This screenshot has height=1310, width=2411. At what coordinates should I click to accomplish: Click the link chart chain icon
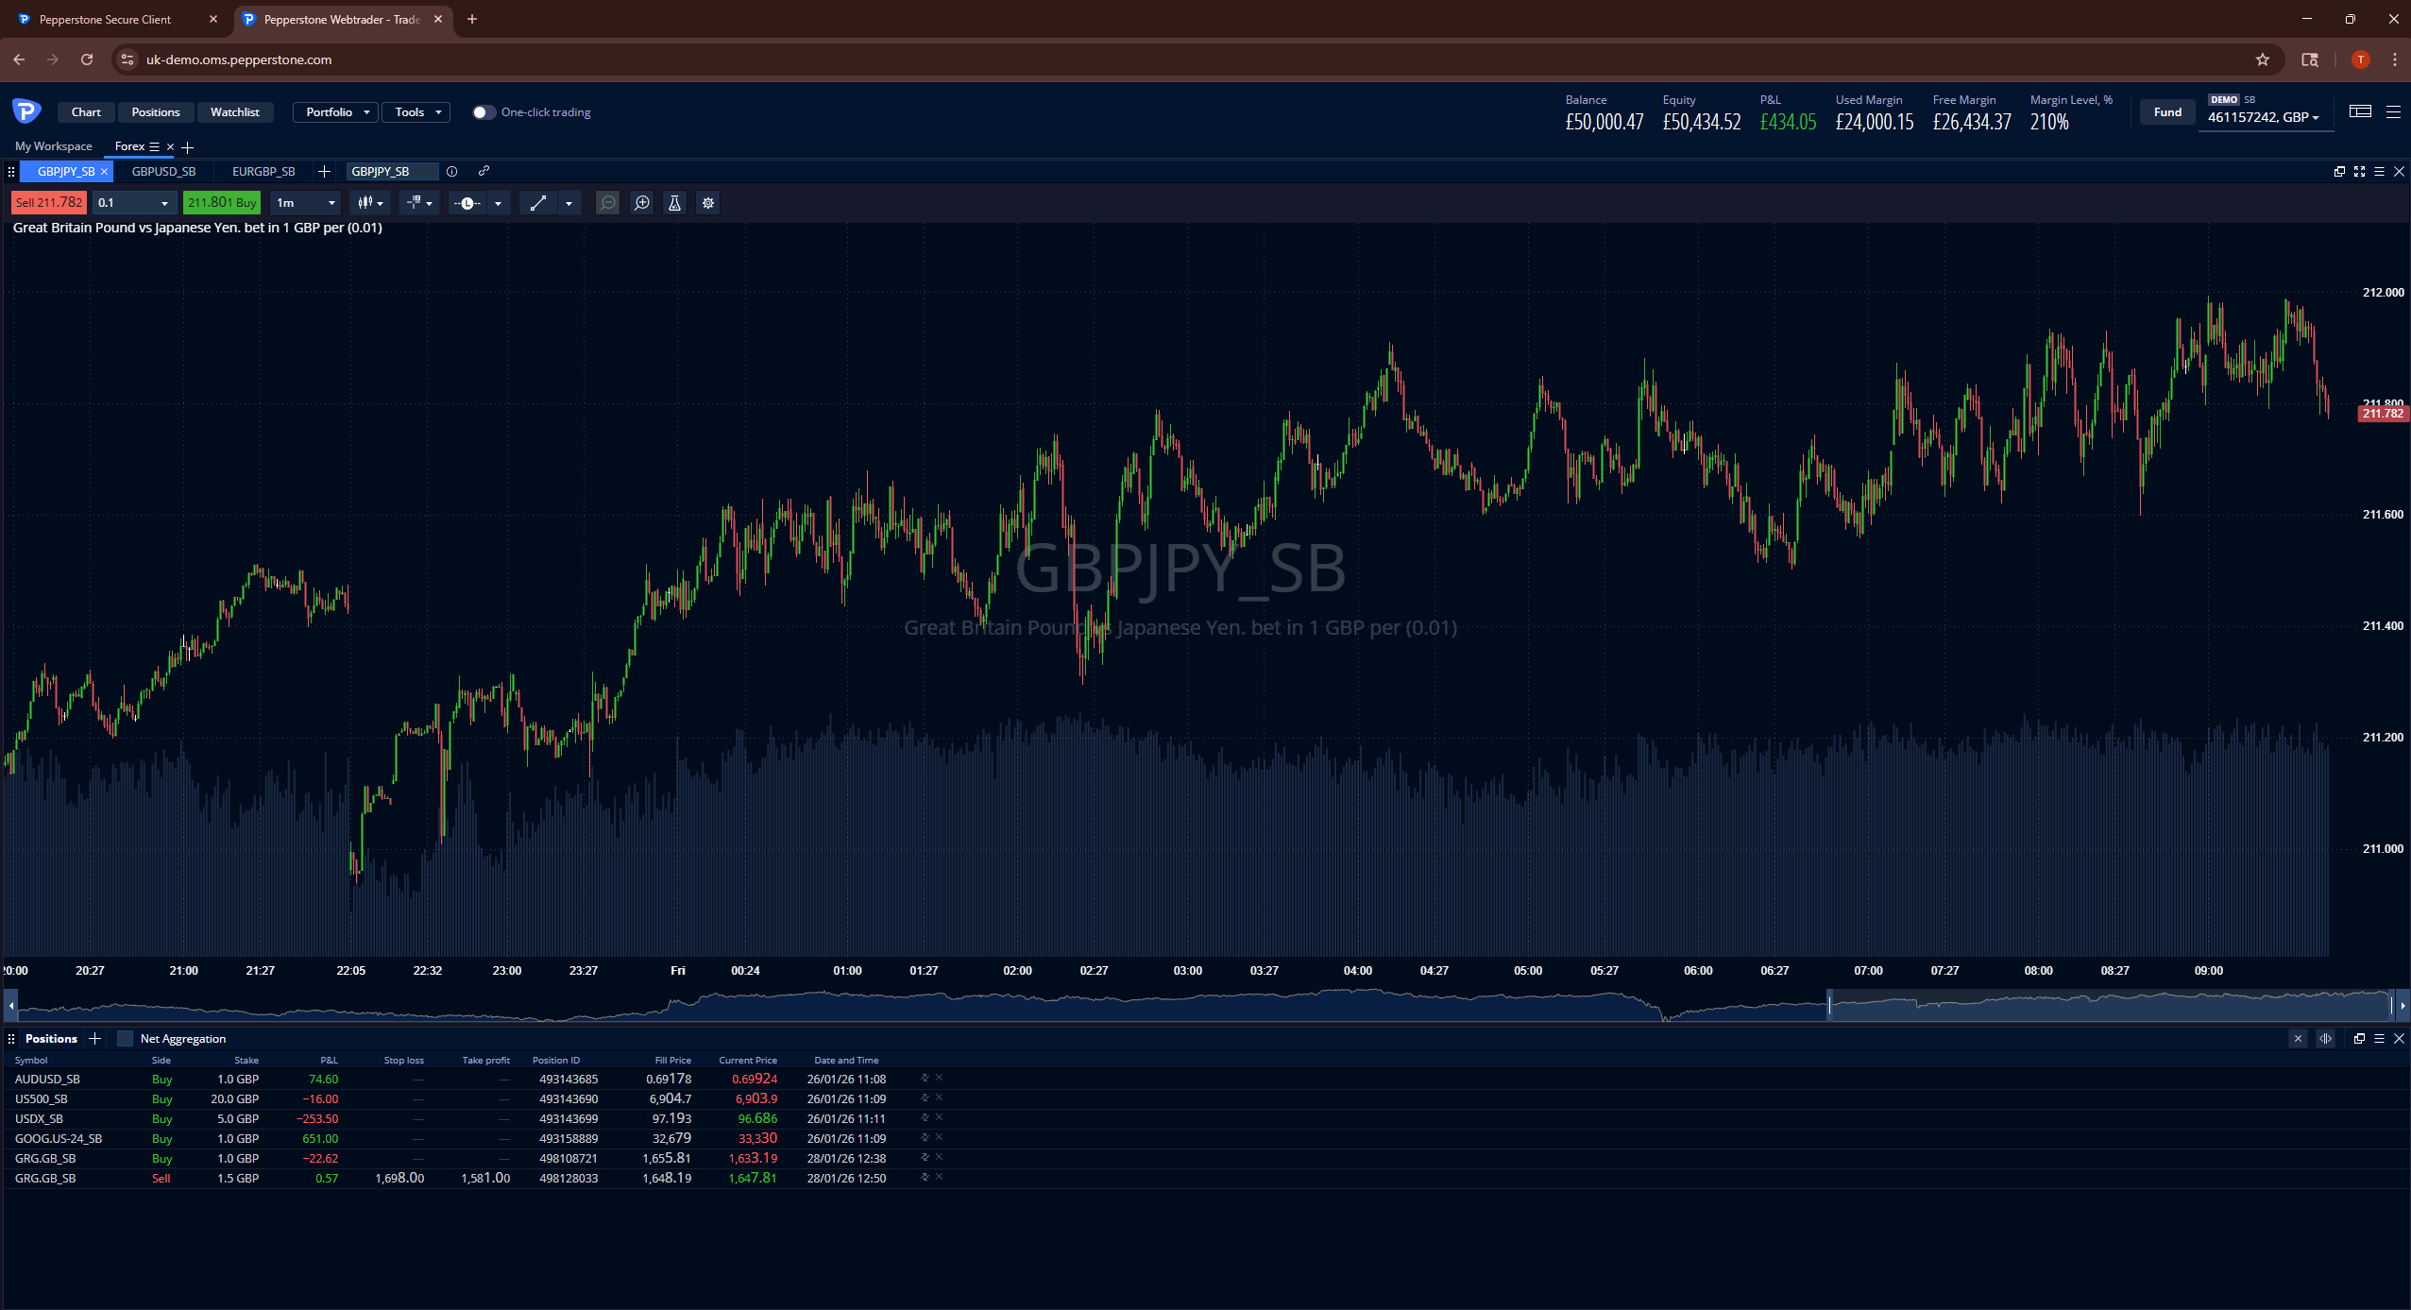point(484,171)
